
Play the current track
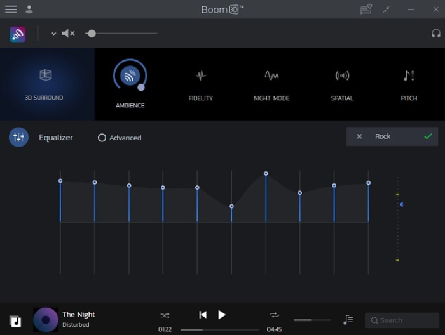click(x=222, y=315)
